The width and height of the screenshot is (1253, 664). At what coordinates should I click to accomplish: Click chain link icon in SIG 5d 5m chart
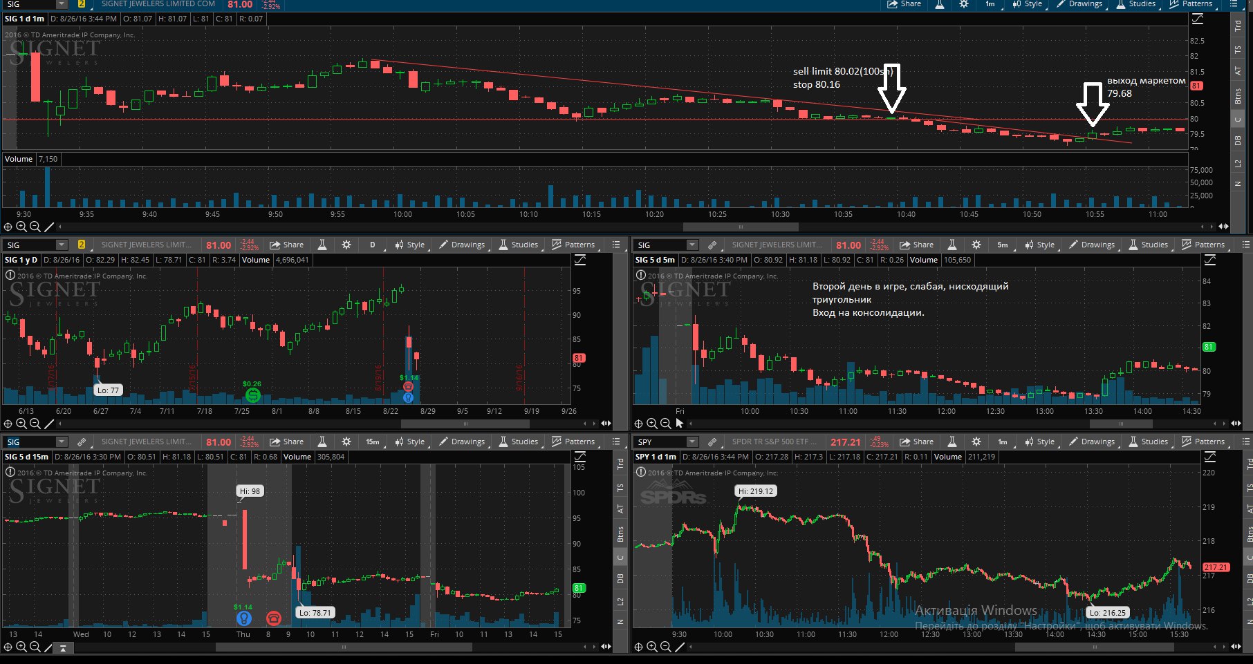click(712, 245)
